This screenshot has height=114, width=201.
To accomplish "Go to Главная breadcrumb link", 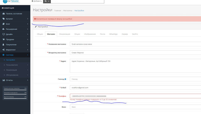I will (57, 10).
